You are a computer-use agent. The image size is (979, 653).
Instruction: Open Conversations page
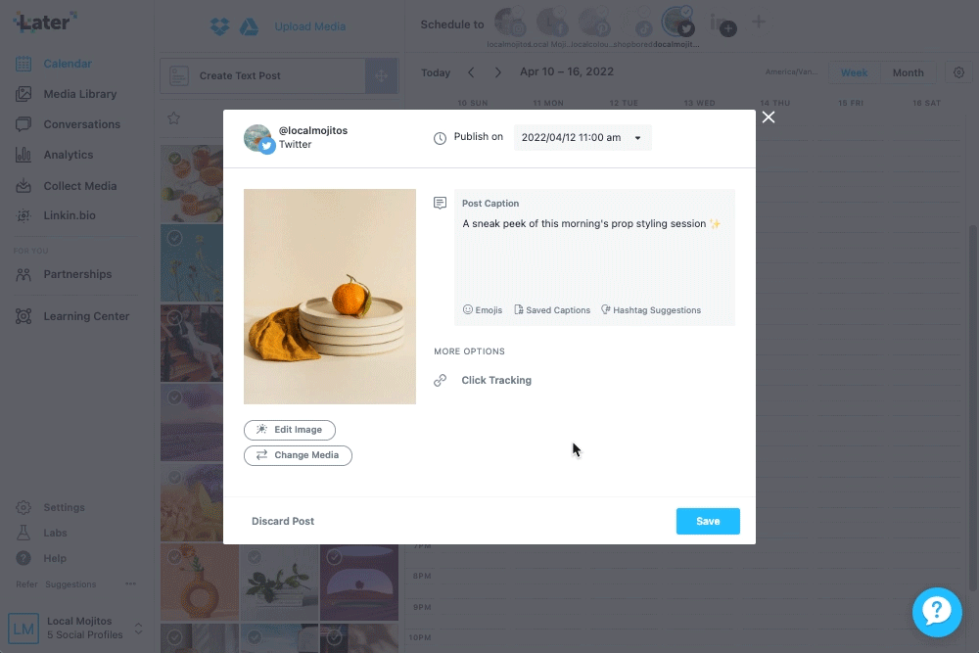[x=82, y=124]
